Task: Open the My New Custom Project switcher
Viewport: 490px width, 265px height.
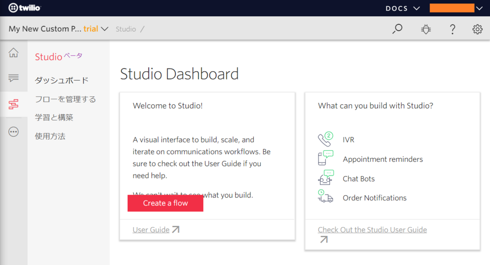Action: (58, 29)
